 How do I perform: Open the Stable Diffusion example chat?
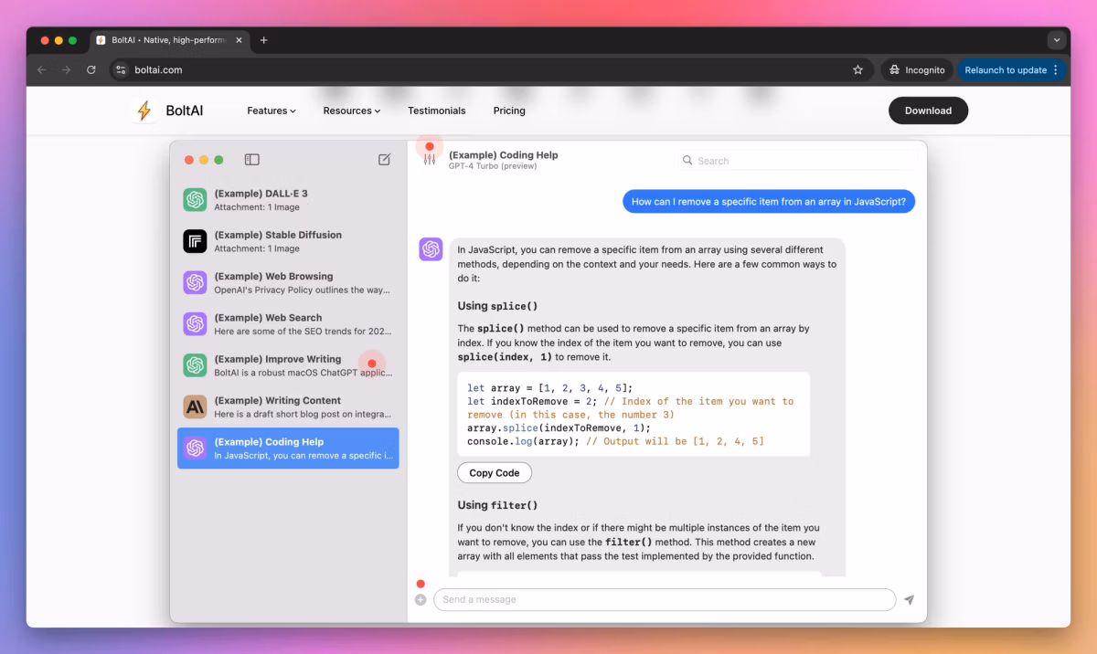pos(288,241)
